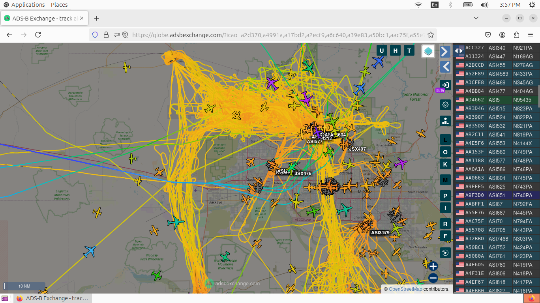Select the JSX476 aircraft label on map

303,174
